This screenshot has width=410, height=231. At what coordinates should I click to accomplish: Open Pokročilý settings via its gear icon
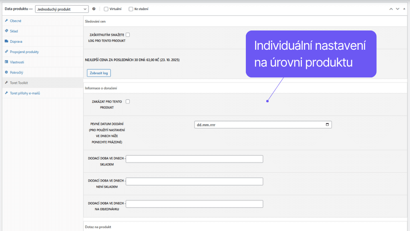coord(6,72)
